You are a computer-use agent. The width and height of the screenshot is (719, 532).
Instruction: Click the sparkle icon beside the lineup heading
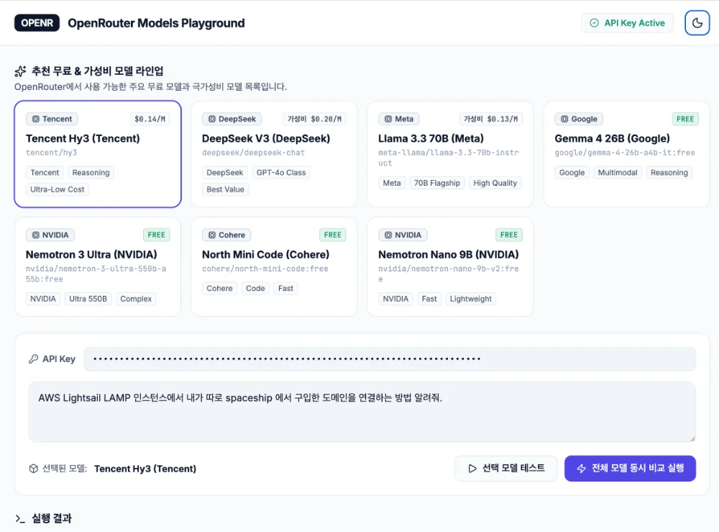point(20,71)
